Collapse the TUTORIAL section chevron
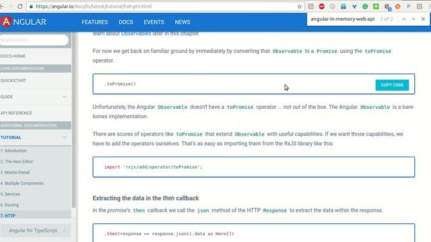 [65, 137]
